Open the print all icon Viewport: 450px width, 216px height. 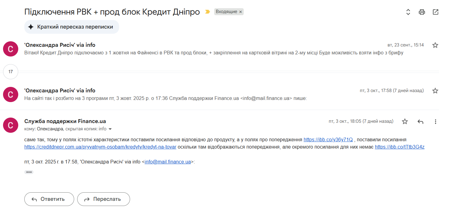[422, 12]
